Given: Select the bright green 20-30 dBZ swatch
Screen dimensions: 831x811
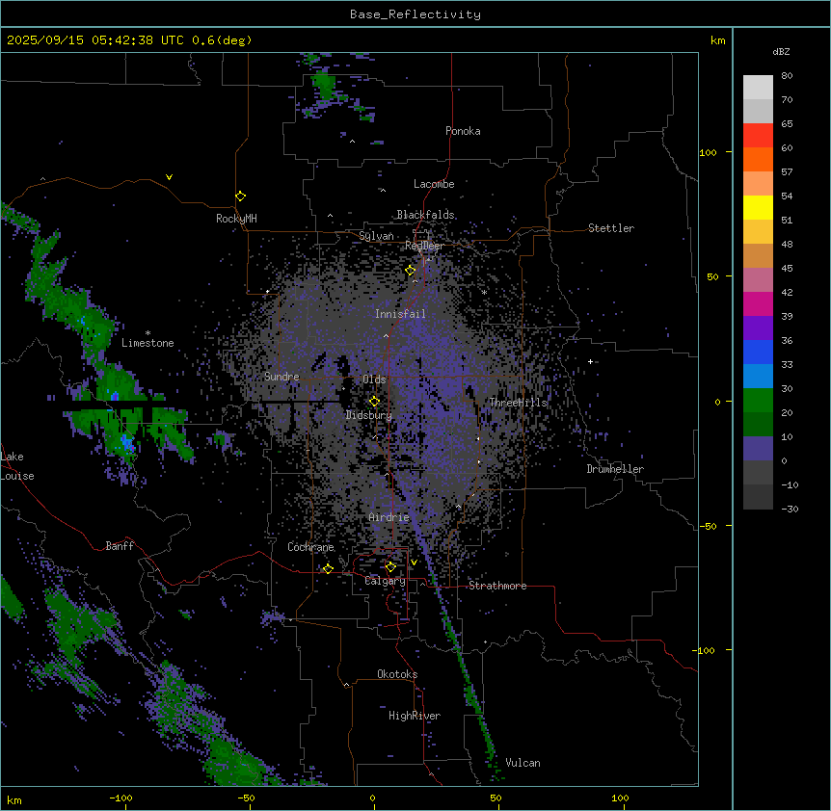Looking at the screenshot, I should tap(758, 401).
